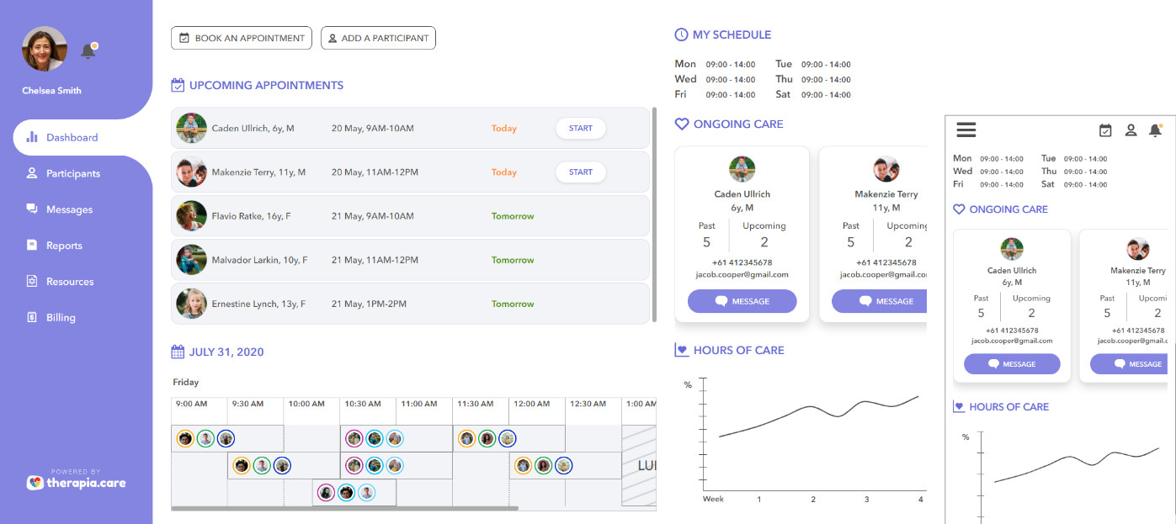Click the calendar icon in mobile header
The height and width of the screenshot is (524, 1176).
point(1105,130)
